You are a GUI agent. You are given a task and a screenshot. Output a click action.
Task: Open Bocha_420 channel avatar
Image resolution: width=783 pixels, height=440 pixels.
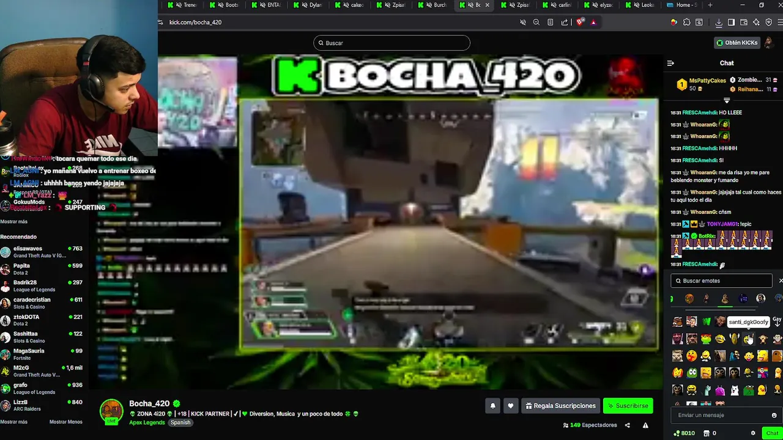click(111, 411)
